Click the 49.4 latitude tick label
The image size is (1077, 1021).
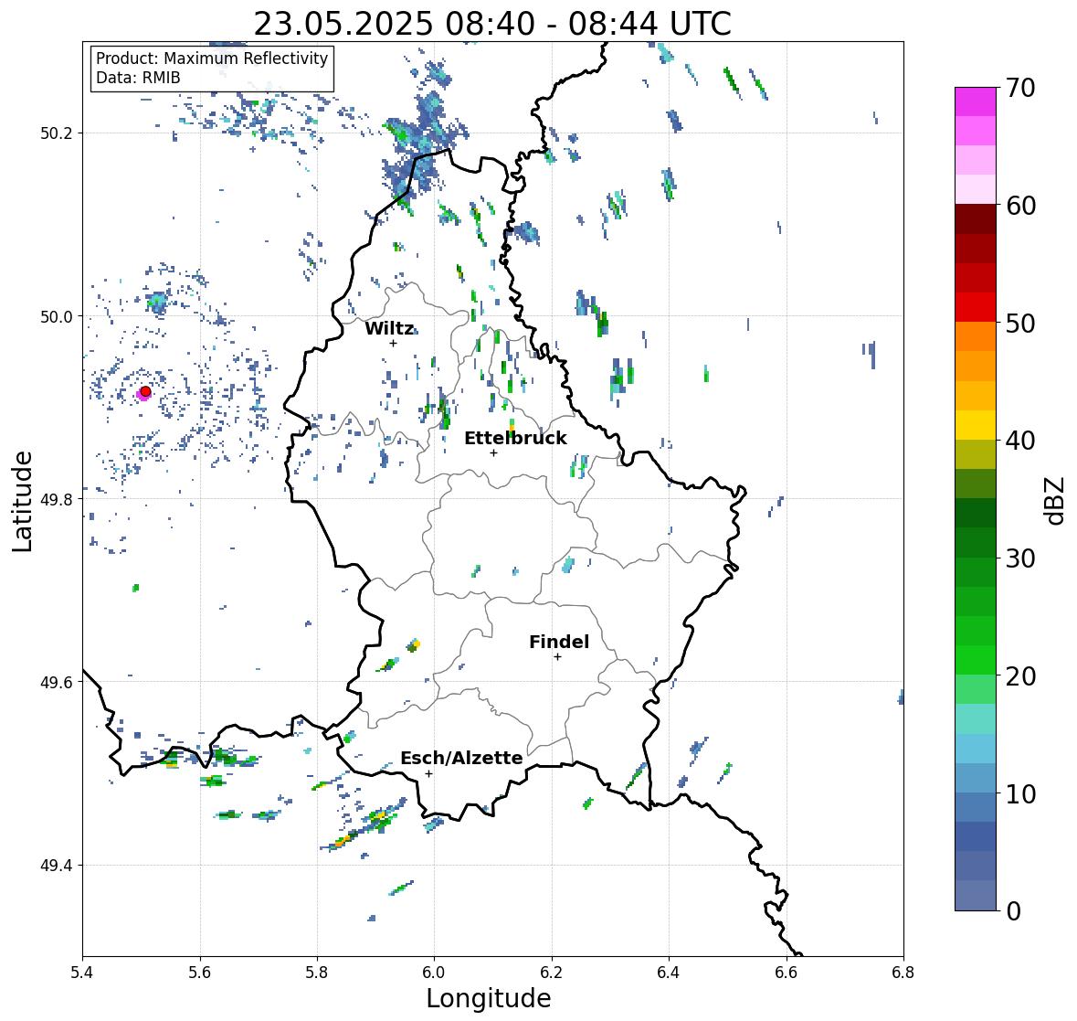coord(56,866)
